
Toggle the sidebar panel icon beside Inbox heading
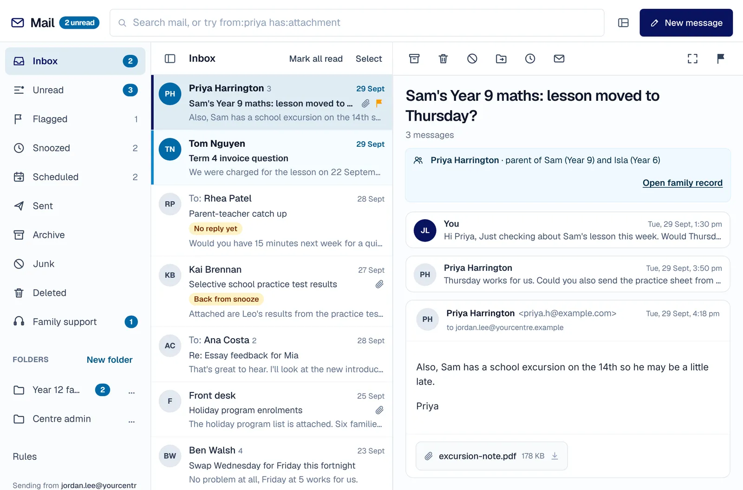pyautogui.click(x=170, y=59)
